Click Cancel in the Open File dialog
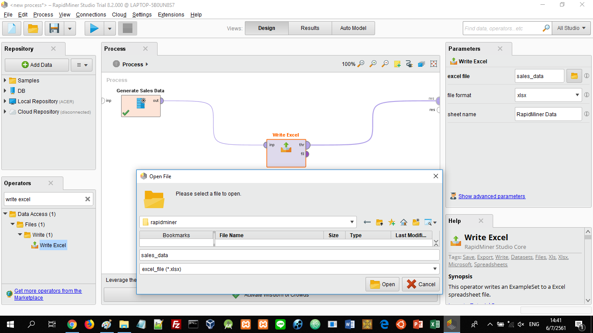Screen dimensions: 593x333 click(421, 284)
